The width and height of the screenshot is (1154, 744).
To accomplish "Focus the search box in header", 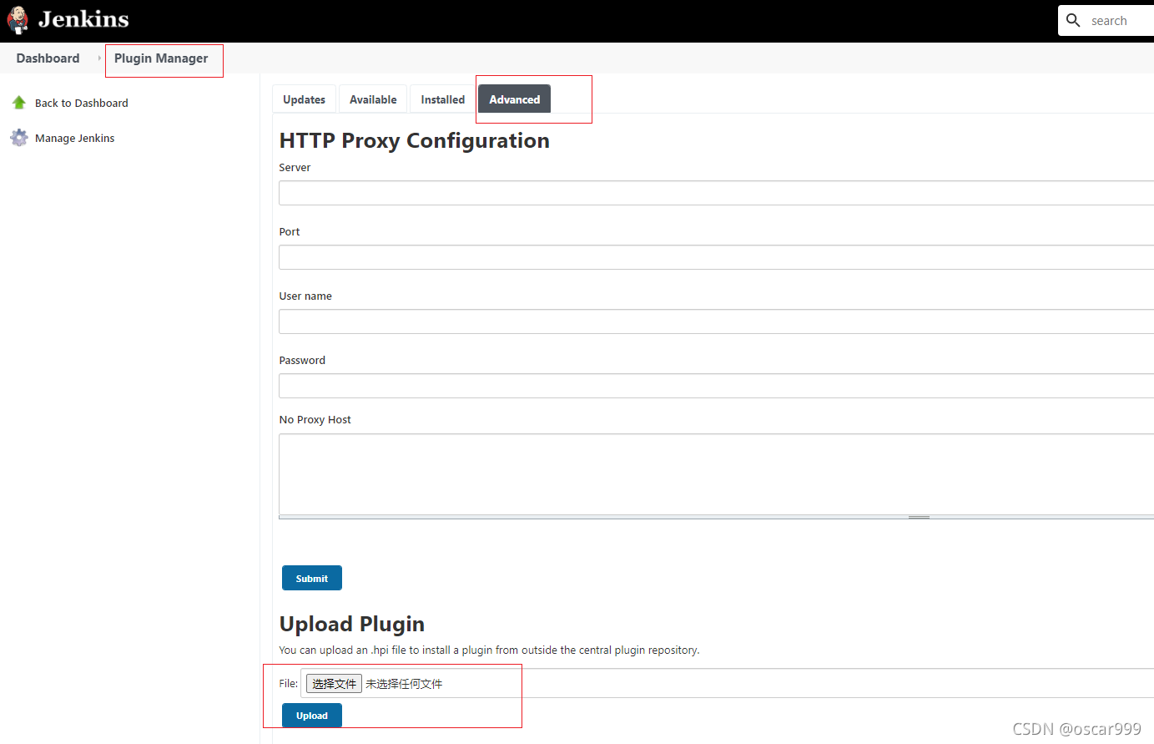I will tap(1106, 21).
